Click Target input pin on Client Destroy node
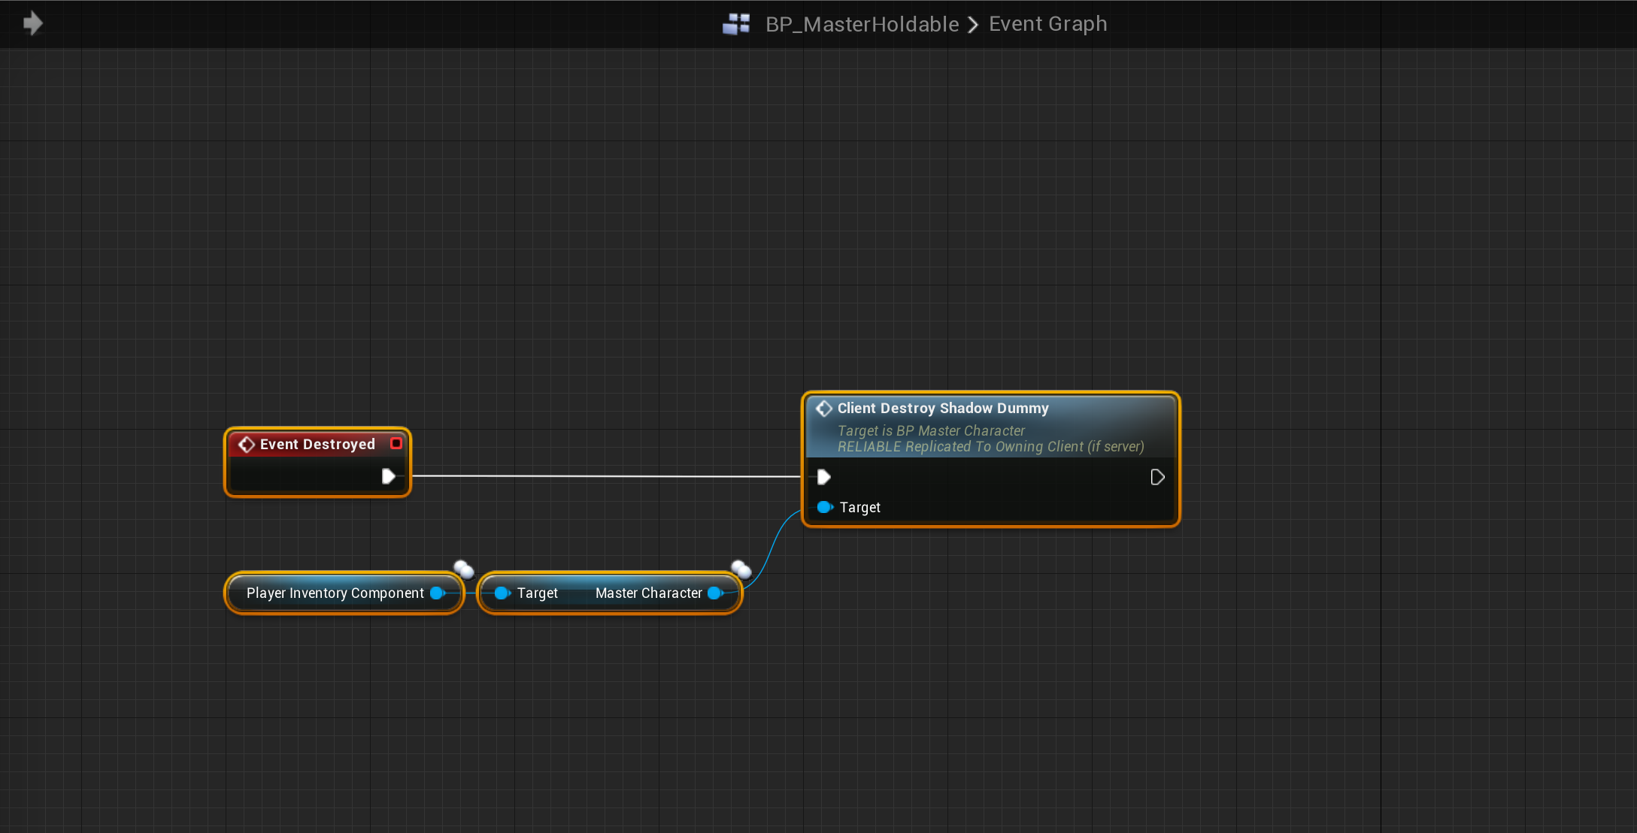Viewport: 1637px width, 833px height. pos(825,507)
